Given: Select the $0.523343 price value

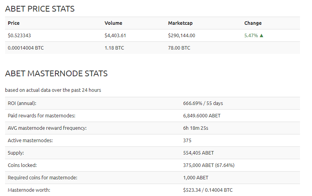Looking at the screenshot, I should click(19, 36).
